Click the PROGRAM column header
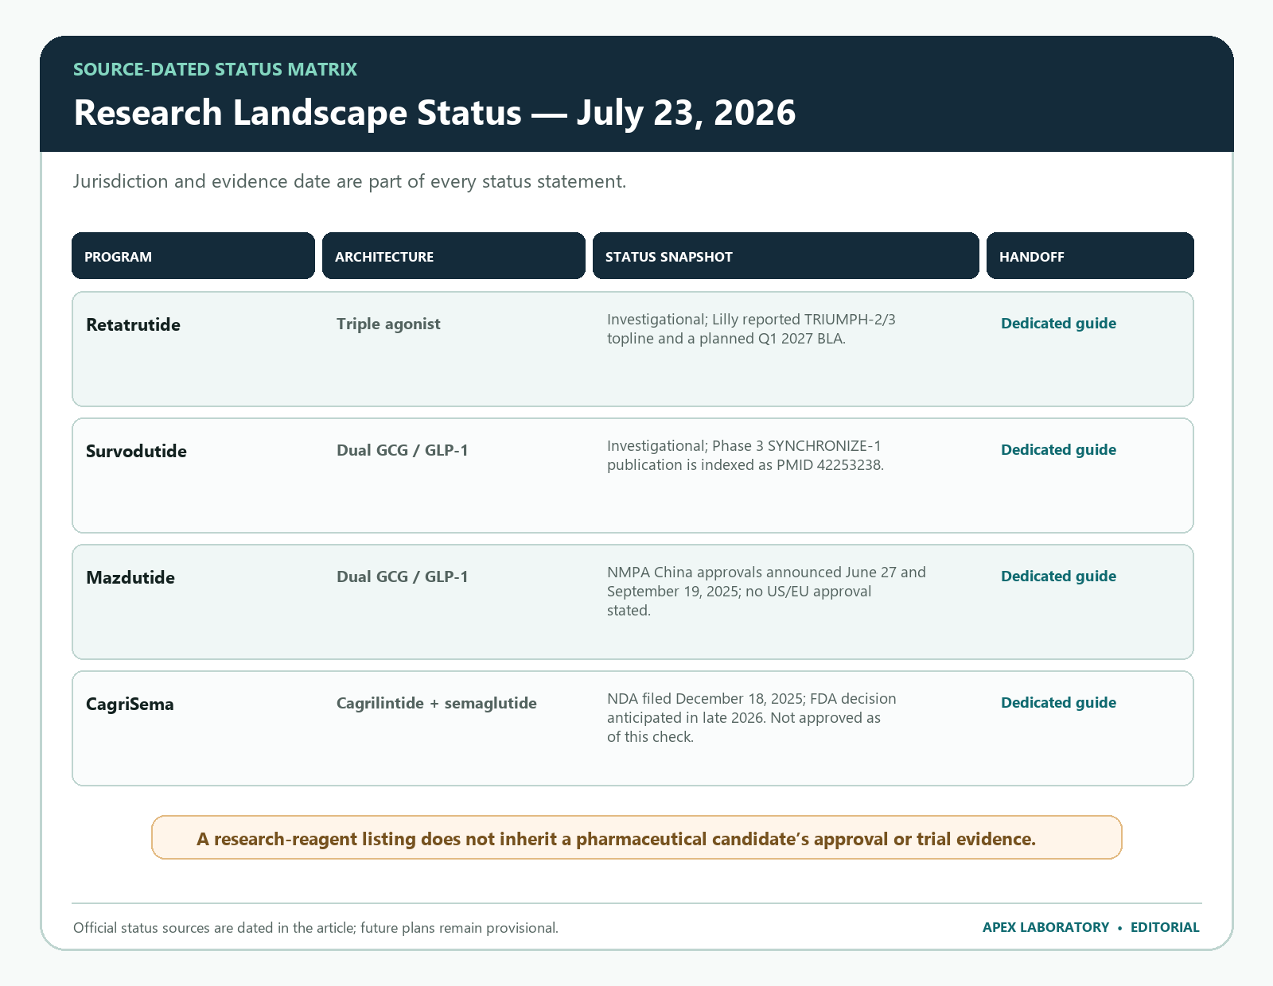Image resolution: width=1273 pixels, height=986 pixels. (193, 256)
